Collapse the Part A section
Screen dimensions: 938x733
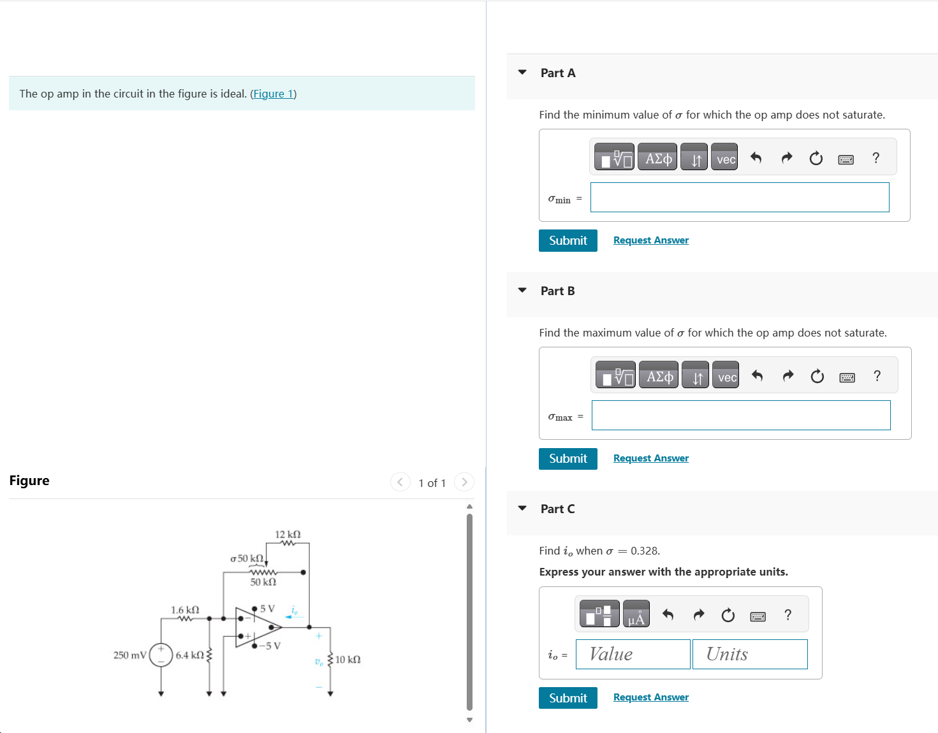click(x=522, y=72)
